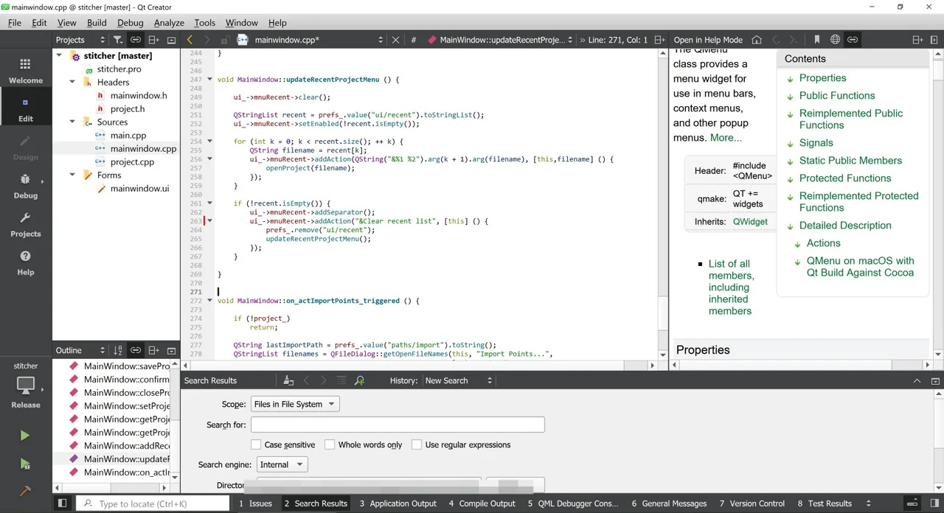Build project with the hammer icon
The width and height of the screenshot is (944, 513).
click(x=25, y=491)
